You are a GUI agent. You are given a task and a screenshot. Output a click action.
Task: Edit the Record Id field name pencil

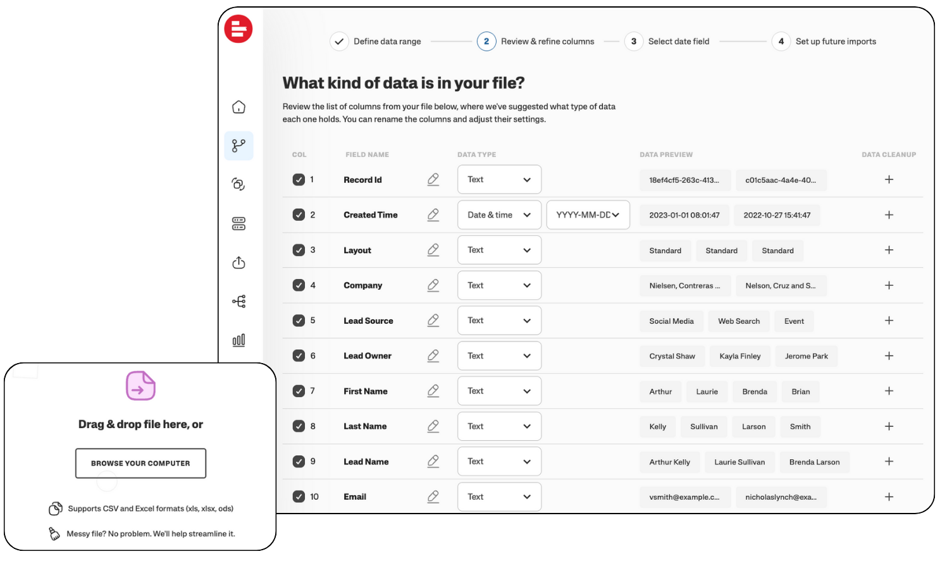point(433,180)
